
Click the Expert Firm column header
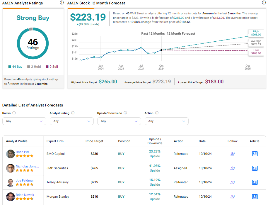[x=55, y=141]
